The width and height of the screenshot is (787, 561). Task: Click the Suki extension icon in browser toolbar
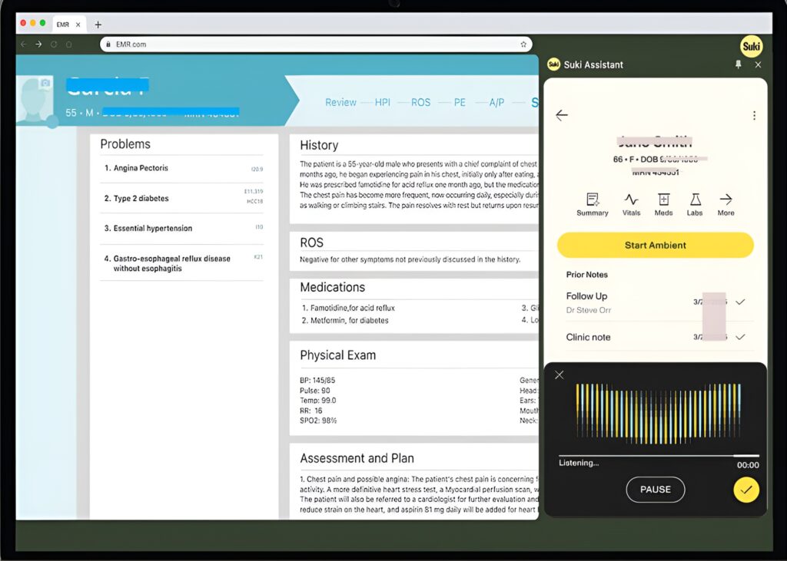pos(752,47)
